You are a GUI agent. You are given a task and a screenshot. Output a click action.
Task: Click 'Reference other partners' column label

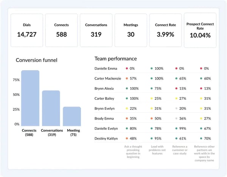tap(204, 154)
